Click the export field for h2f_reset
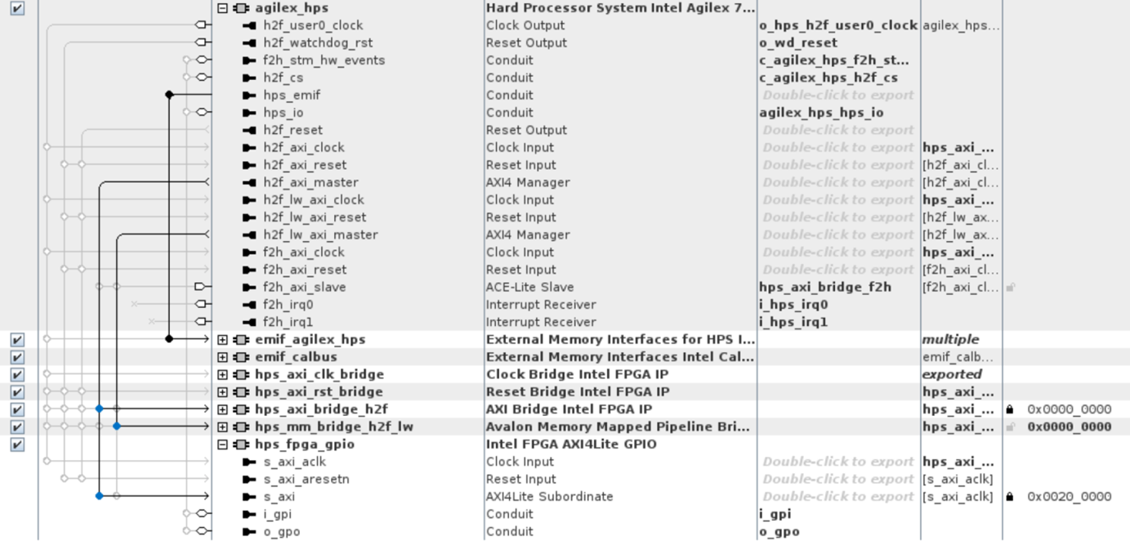 837,130
